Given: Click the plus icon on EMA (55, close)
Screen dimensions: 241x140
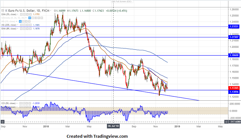Looking at the screenshot, I should click(27, 14).
